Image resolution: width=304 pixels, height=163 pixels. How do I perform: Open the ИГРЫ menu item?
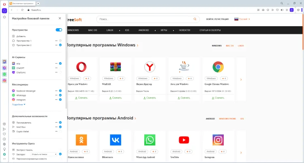[164, 30]
